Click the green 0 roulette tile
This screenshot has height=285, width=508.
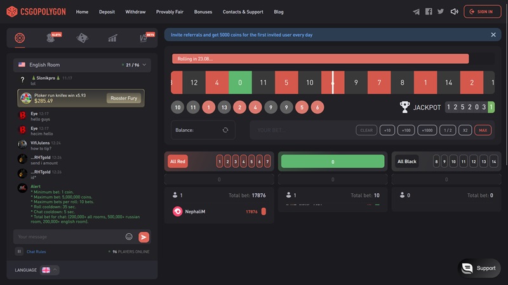point(240,83)
